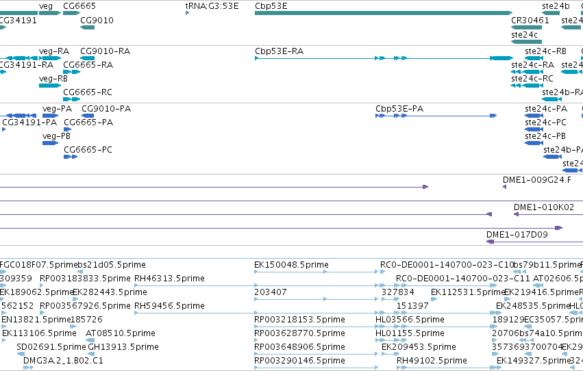Click the veg-RB transcript label
The height and width of the screenshot is (371, 583).
point(53,78)
